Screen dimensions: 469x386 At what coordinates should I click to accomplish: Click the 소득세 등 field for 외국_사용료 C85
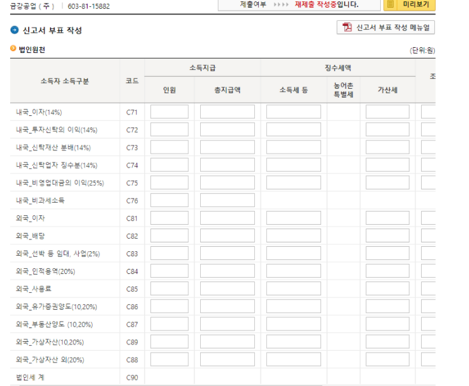pos(293,289)
